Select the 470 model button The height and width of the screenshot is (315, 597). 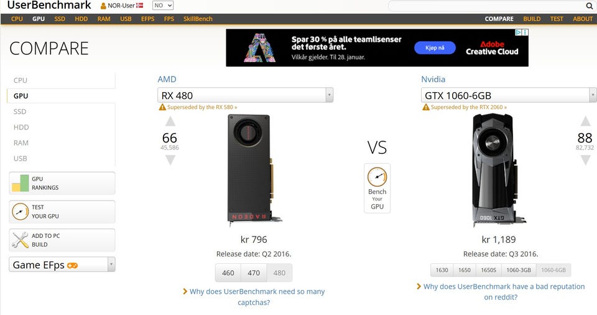pos(254,273)
